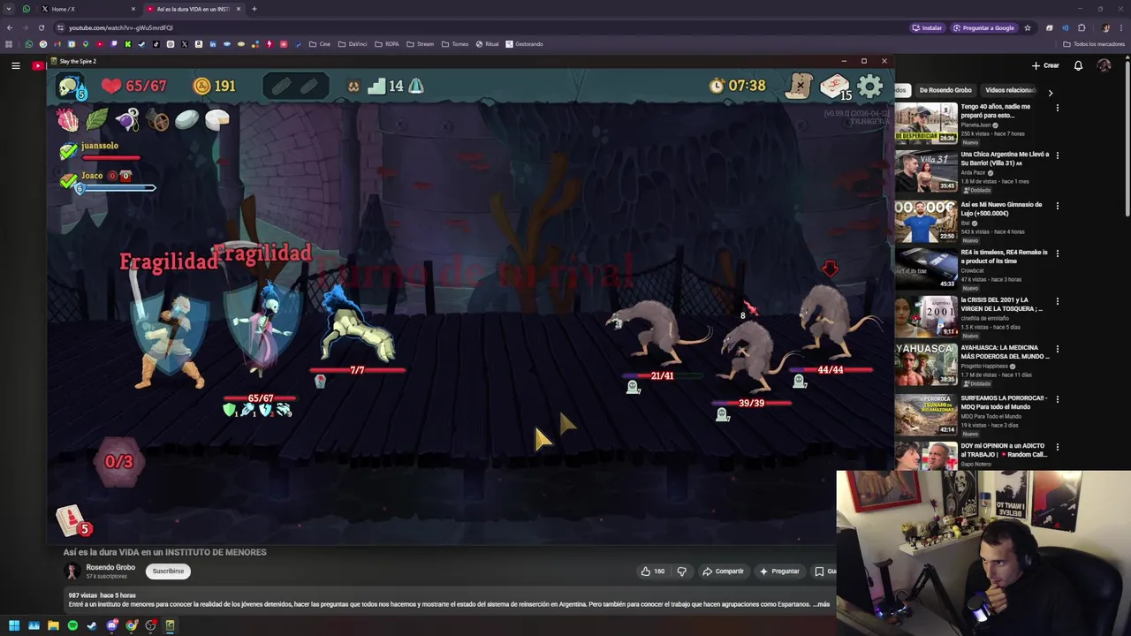
Task: Select the pink coral relic
Action: click(x=68, y=119)
